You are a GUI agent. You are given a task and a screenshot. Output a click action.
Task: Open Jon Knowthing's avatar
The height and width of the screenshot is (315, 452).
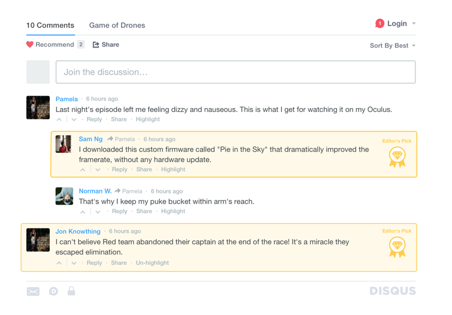point(38,240)
